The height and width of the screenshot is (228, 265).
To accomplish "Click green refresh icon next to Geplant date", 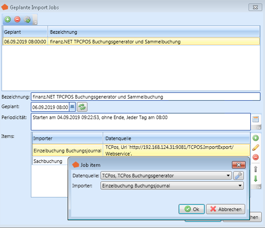I will click(82, 107).
